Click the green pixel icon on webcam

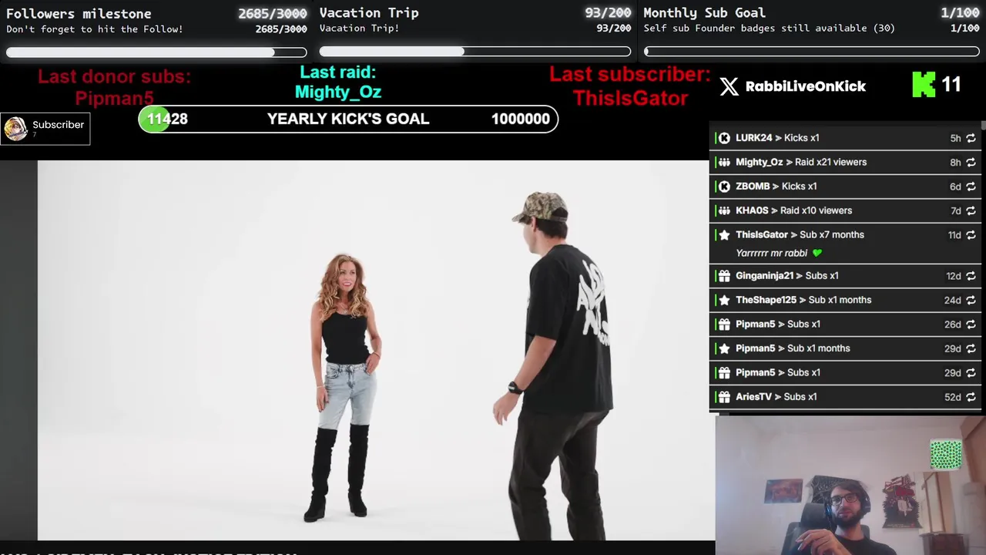point(946,455)
